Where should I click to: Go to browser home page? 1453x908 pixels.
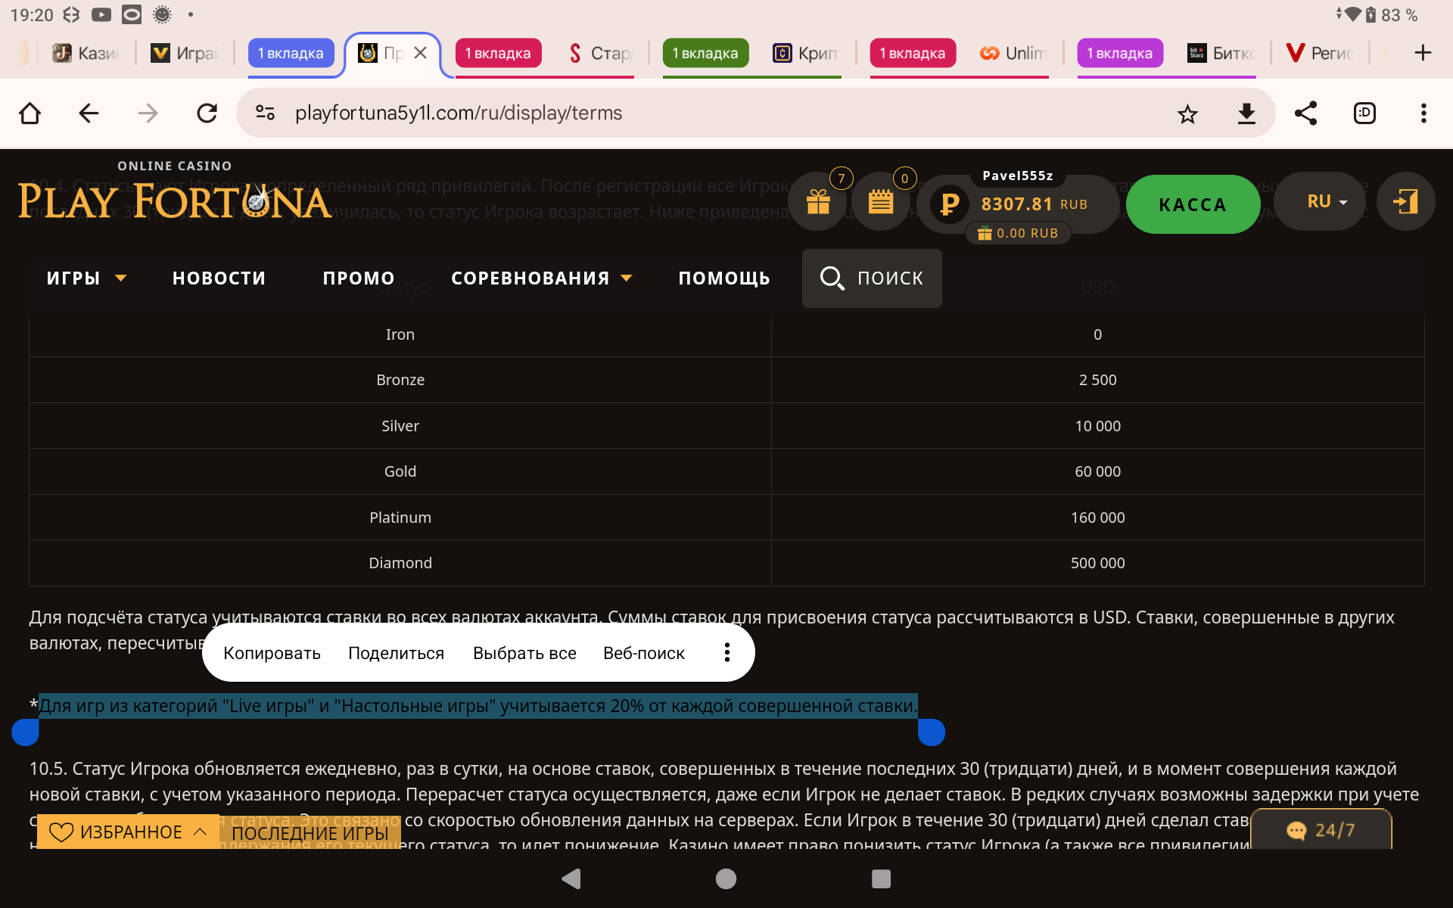(30, 113)
